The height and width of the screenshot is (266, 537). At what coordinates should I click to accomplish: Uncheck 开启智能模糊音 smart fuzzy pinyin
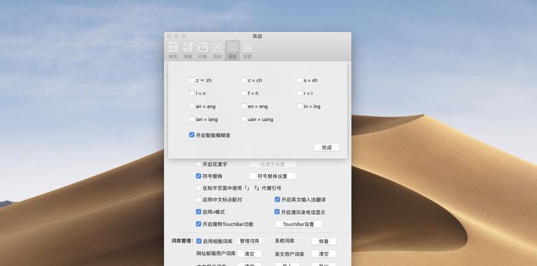192,135
